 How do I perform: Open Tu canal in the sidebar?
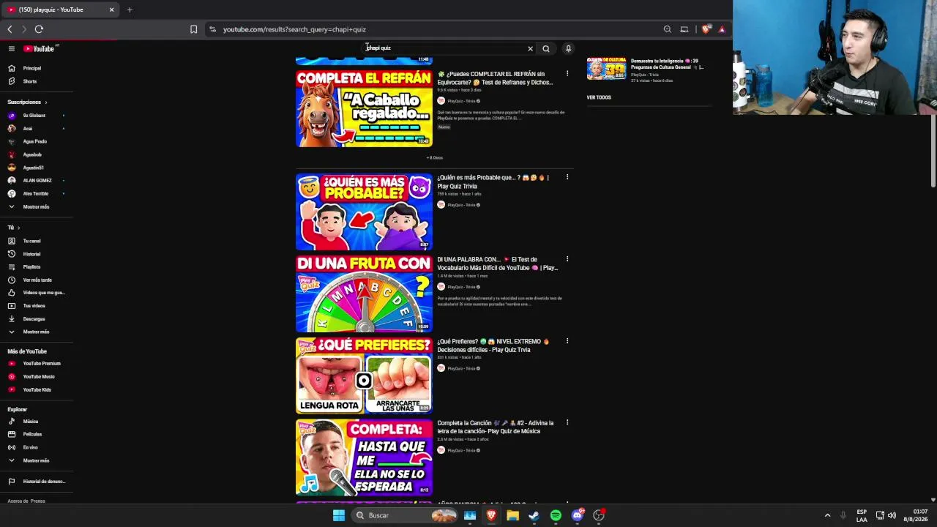pos(31,241)
